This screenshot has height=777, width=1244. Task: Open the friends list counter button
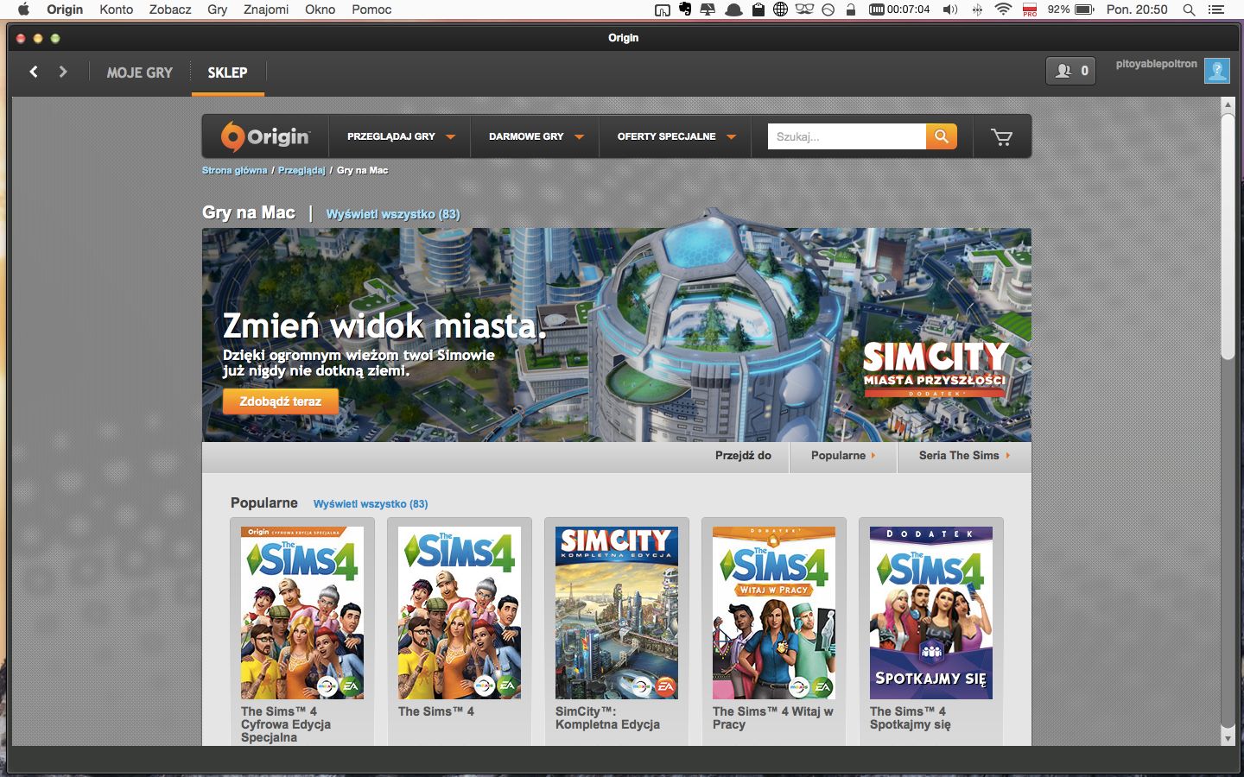pyautogui.click(x=1071, y=71)
